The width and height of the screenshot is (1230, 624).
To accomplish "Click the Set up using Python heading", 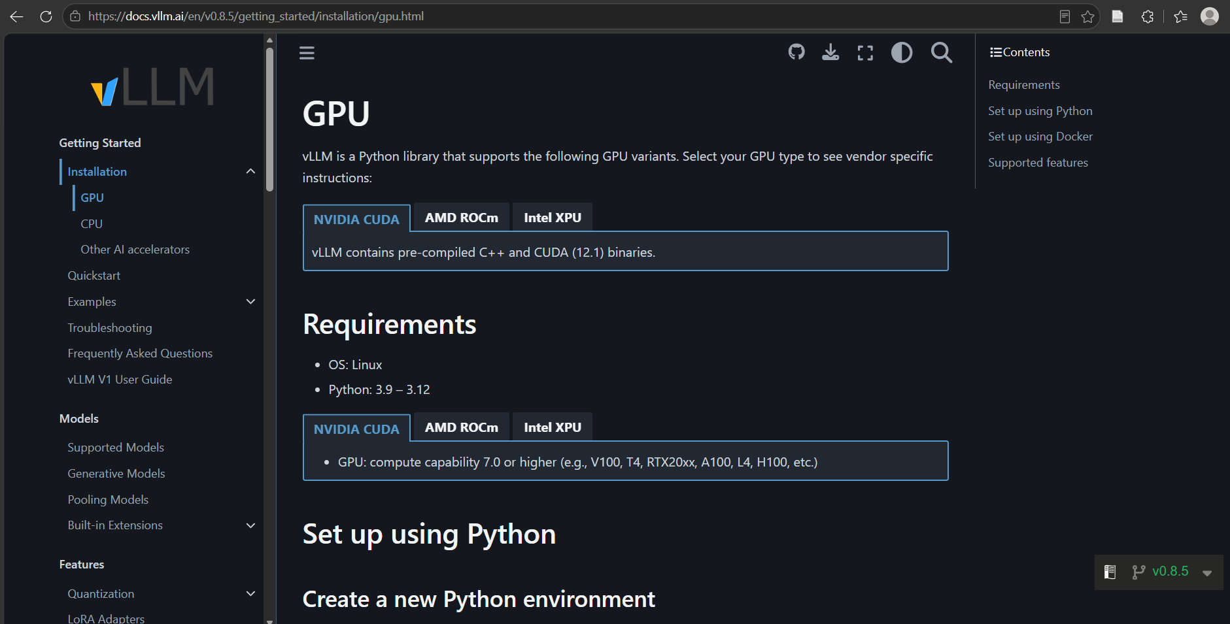I will click(429, 534).
